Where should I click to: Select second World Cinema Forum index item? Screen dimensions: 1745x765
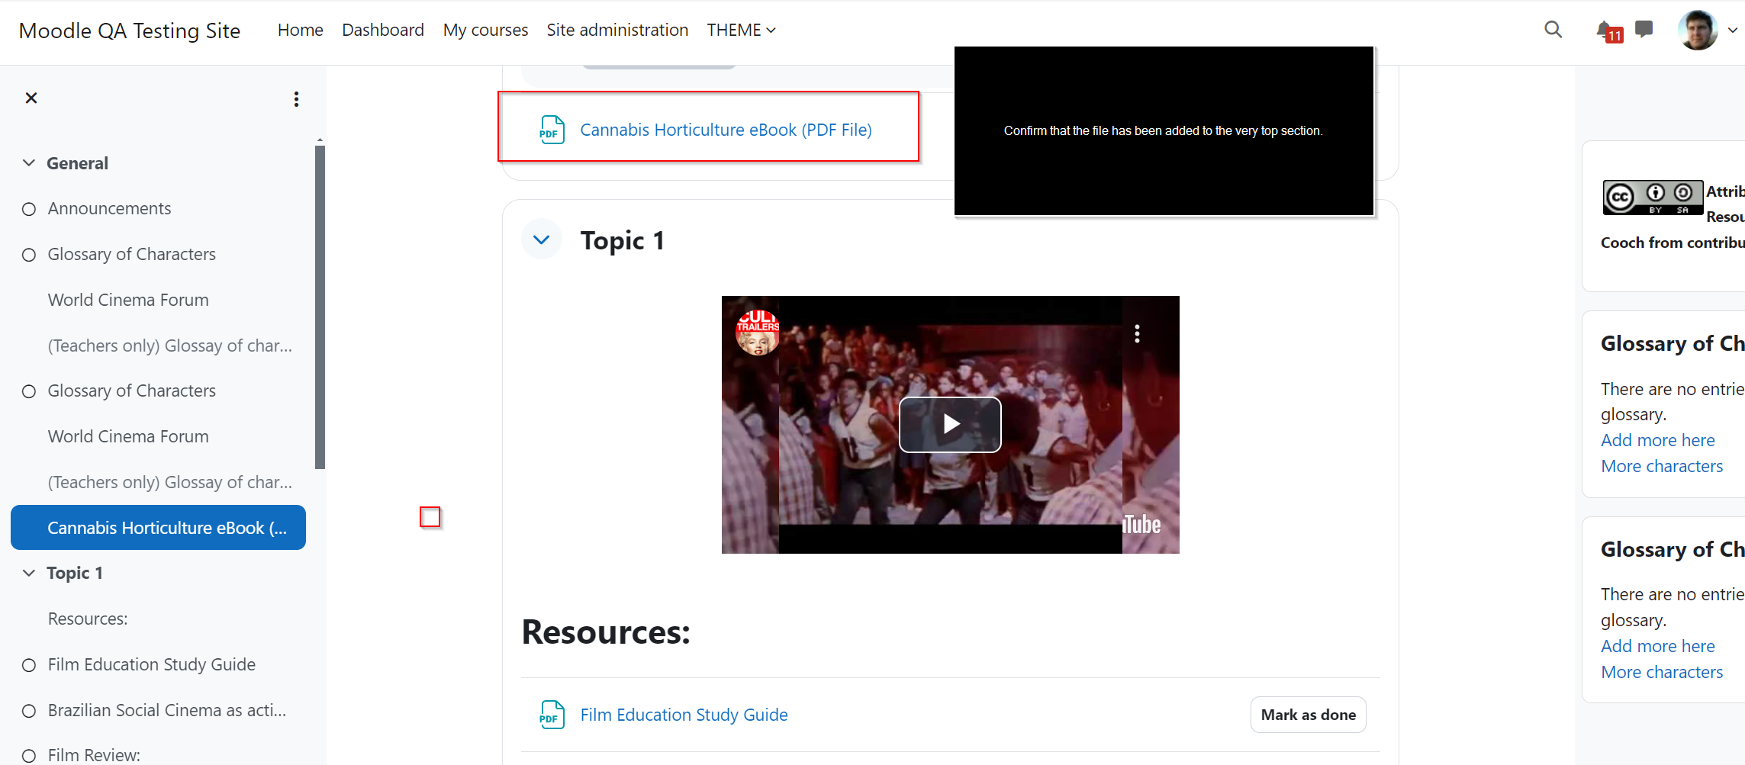coord(128,436)
